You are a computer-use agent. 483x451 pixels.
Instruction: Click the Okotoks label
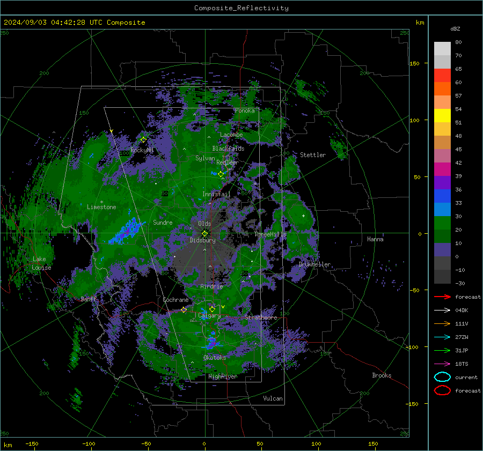tap(215, 358)
